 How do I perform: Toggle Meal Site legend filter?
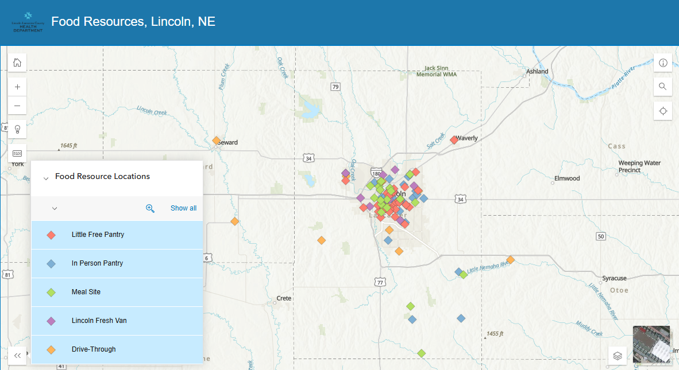point(117,292)
